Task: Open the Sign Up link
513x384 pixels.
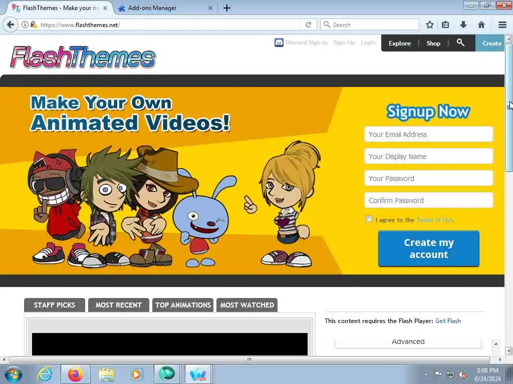Action: [x=344, y=42]
